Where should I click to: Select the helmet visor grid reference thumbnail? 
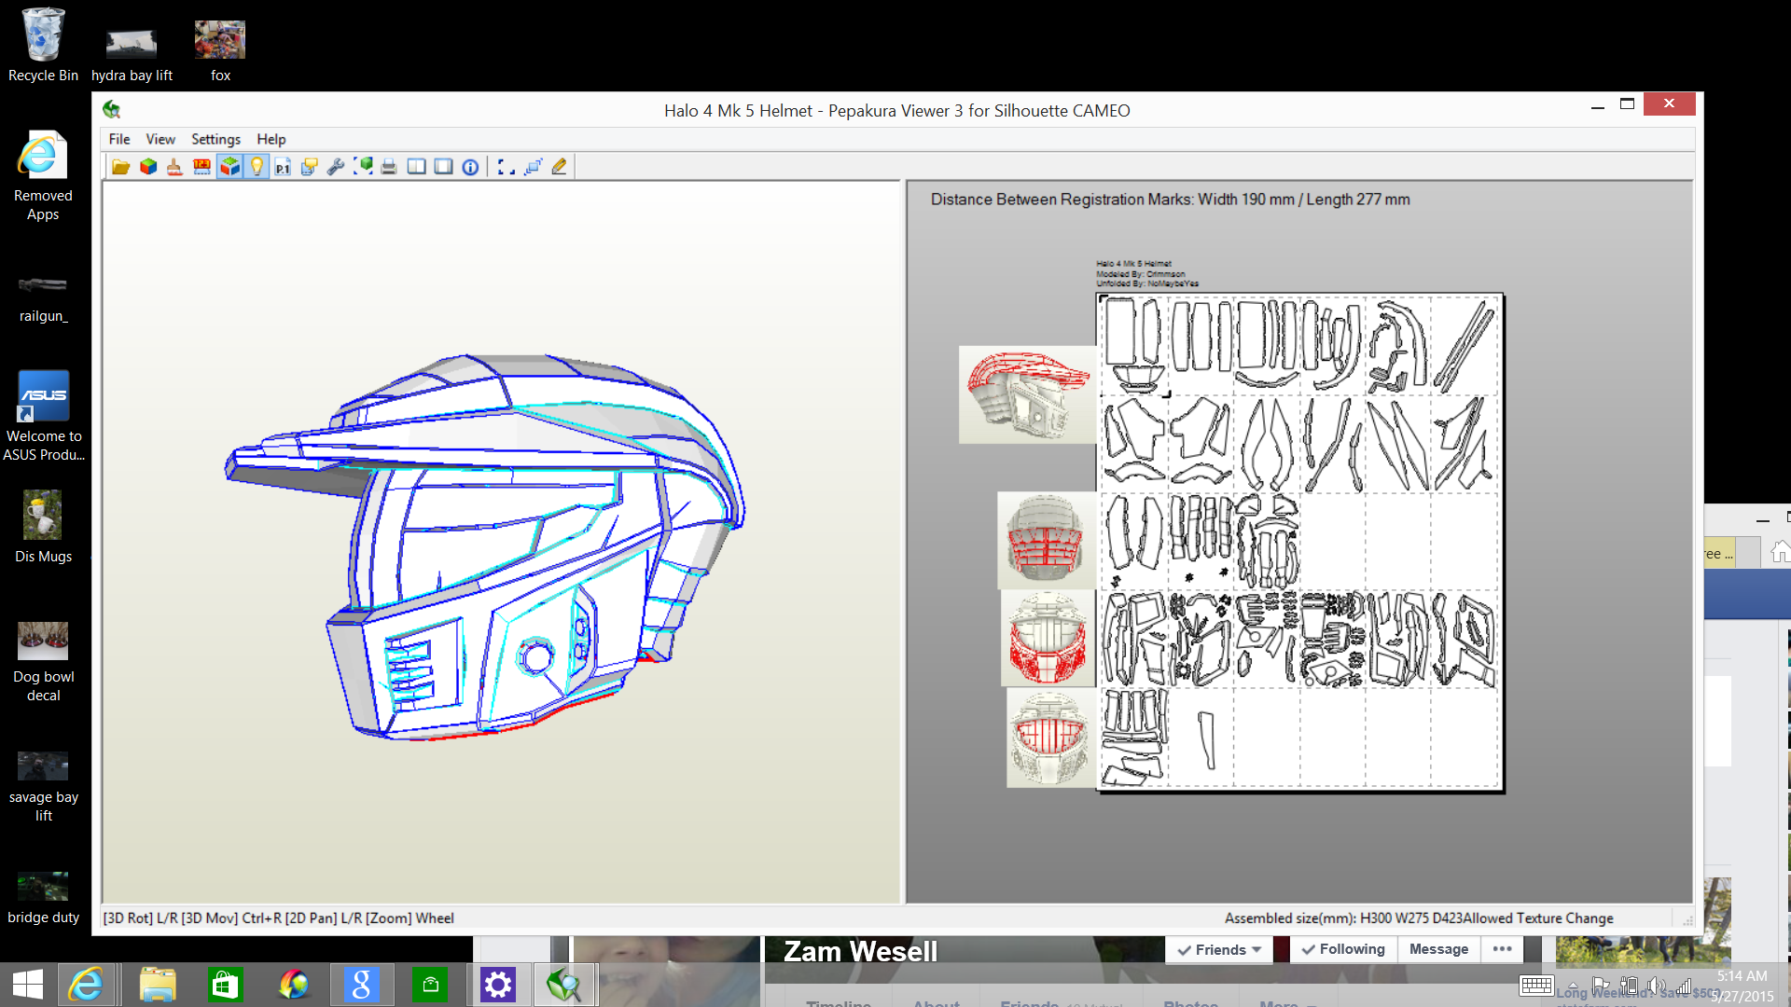[x=1047, y=541]
